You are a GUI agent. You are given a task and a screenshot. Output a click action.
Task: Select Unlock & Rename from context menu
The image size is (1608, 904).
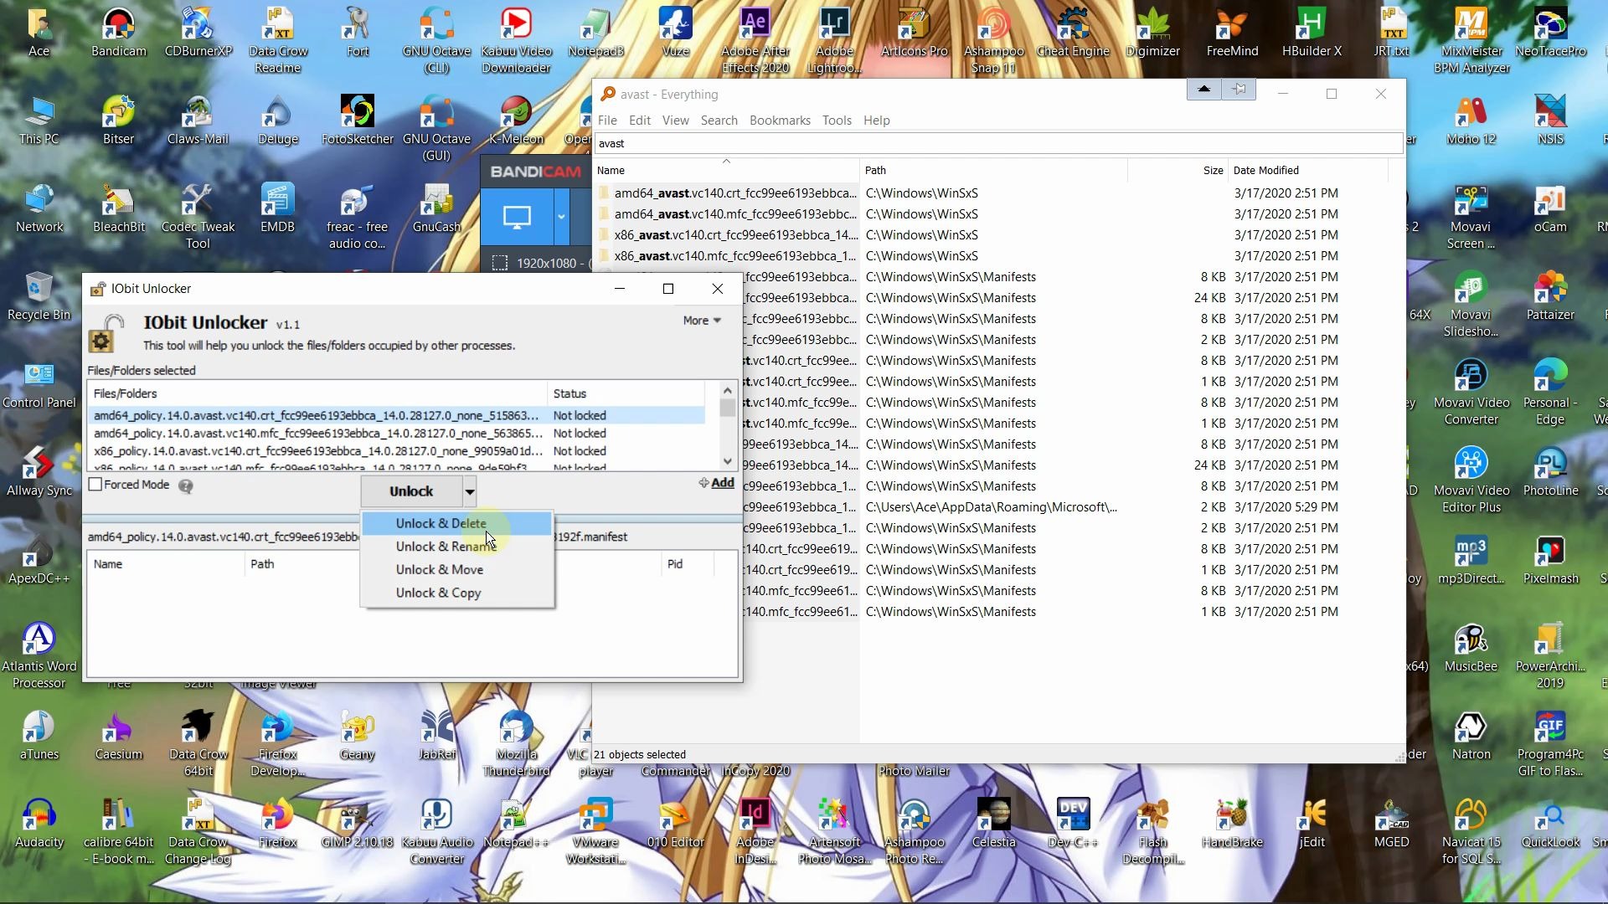pos(446,545)
